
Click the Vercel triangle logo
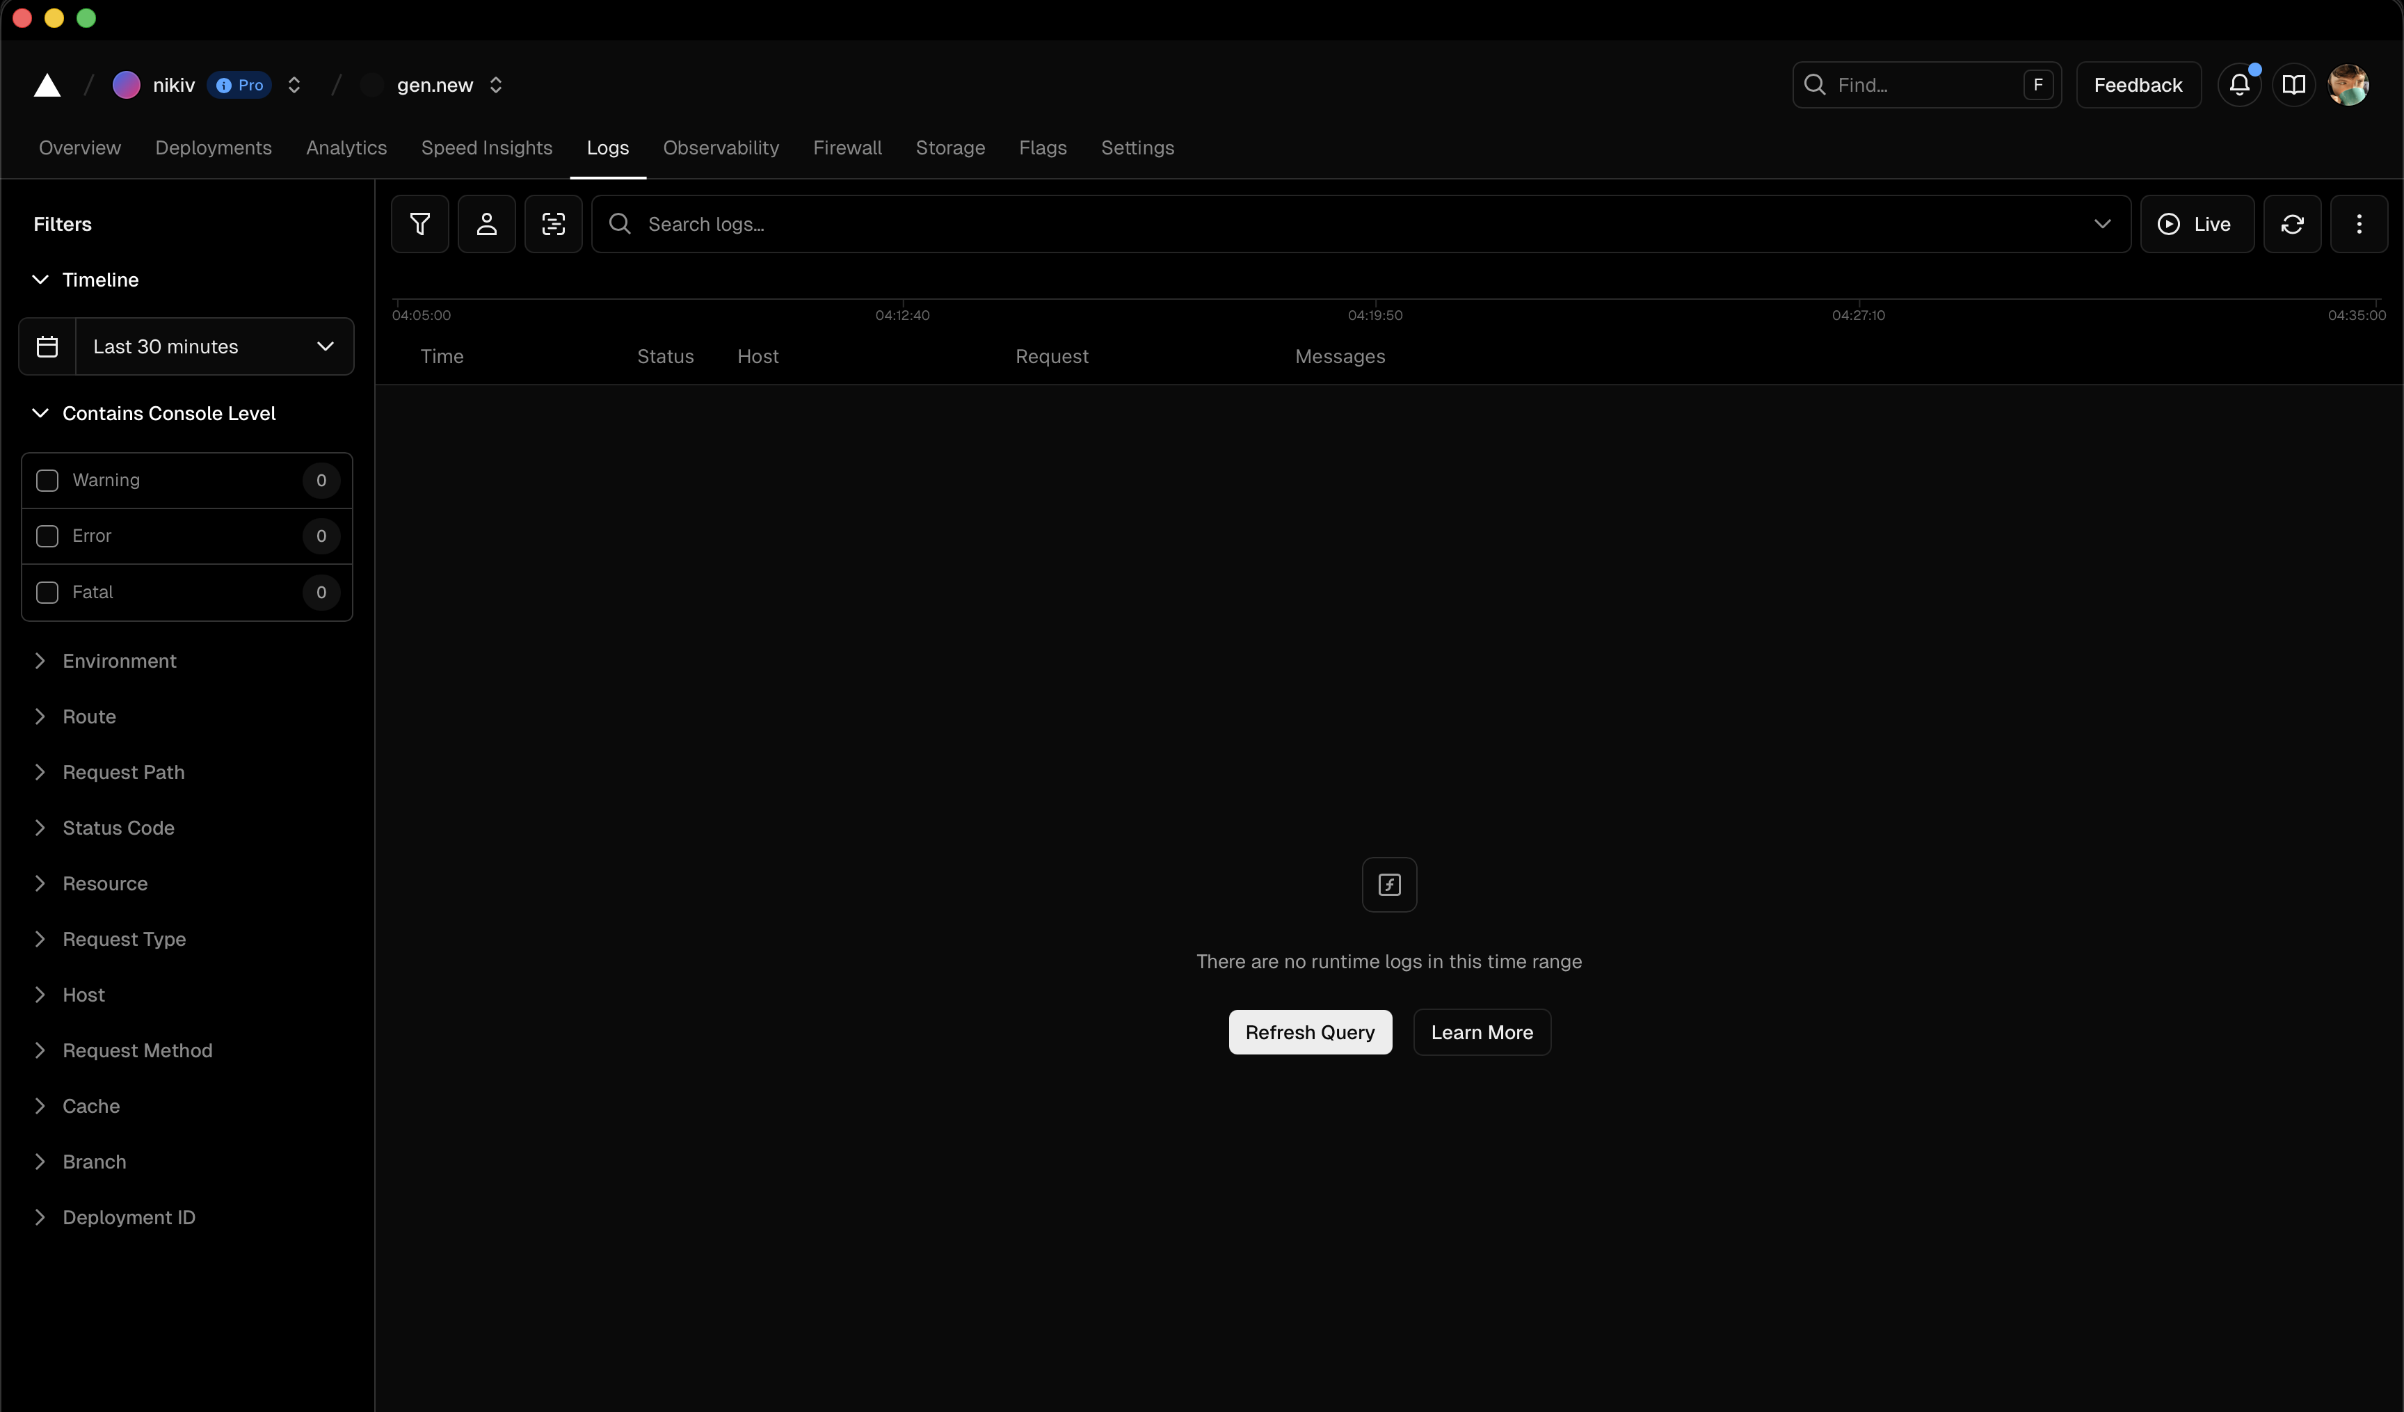[x=48, y=86]
